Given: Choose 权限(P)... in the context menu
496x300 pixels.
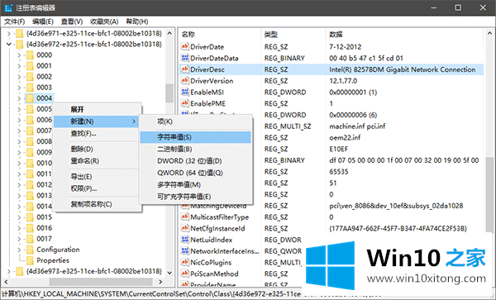Looking at the screenshot, I should coord(97,188).
